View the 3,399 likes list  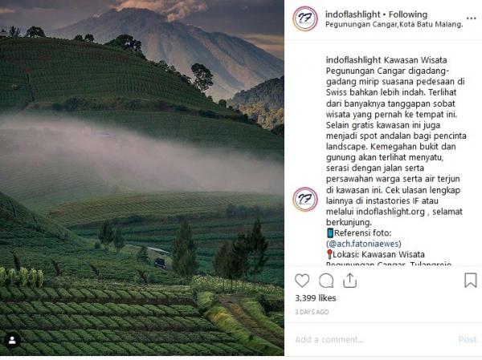316,298
